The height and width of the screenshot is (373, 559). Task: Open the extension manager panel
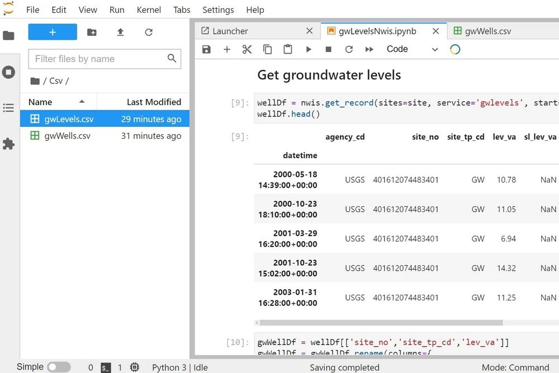pos(8,144)
